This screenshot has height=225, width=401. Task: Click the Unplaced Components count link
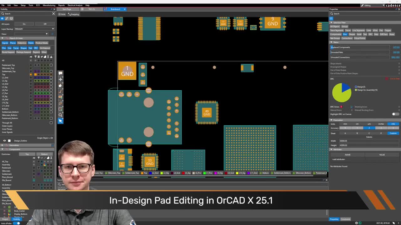pyautogui.click(x=396, y=47)
